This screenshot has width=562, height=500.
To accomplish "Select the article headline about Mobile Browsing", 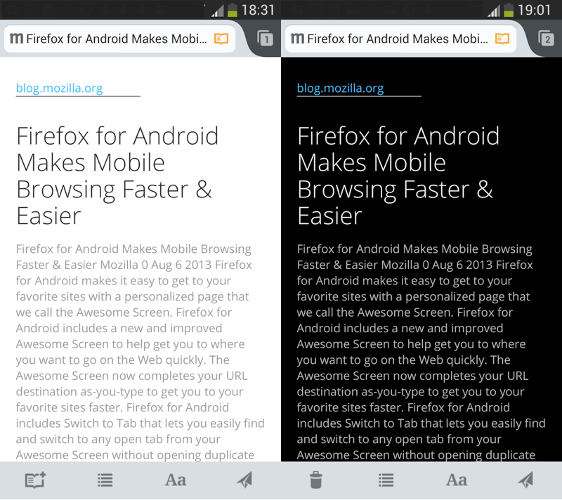I will click(x=117, y=162).
